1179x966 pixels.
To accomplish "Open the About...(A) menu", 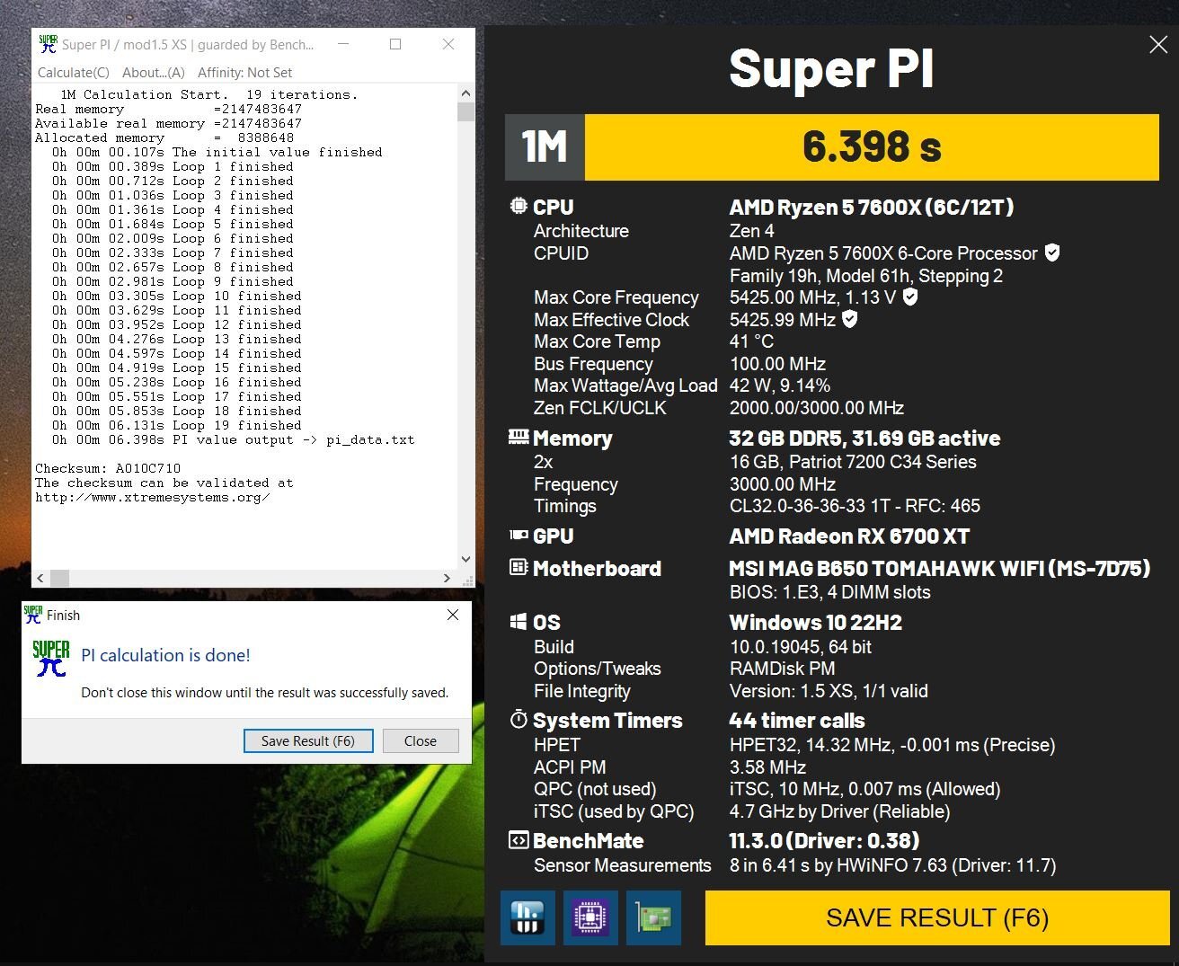I will click(154, 73).
